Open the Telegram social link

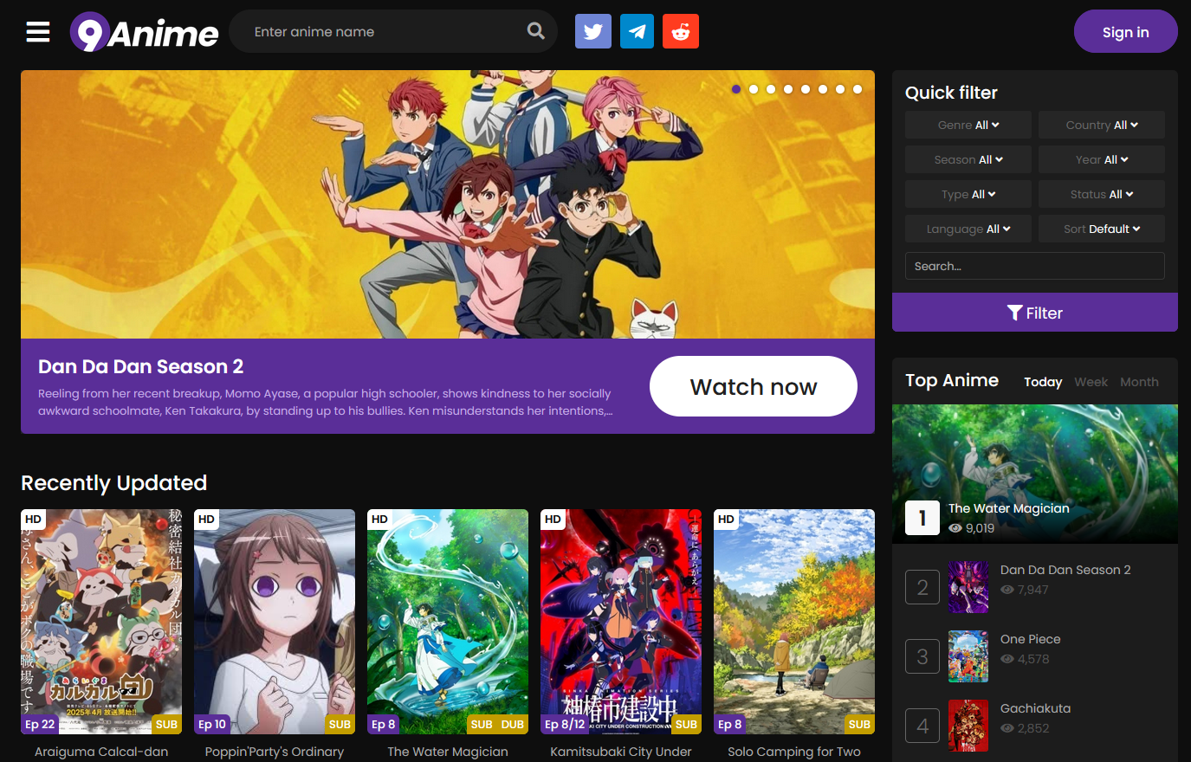click(637, 31)
